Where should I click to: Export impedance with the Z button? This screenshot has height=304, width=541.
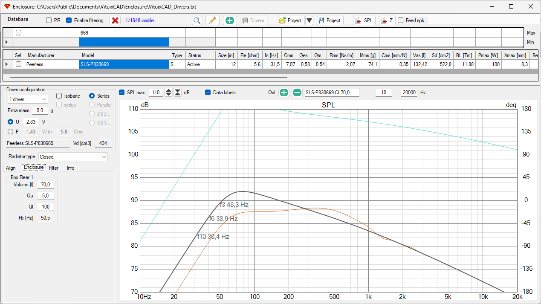(387, 20)
